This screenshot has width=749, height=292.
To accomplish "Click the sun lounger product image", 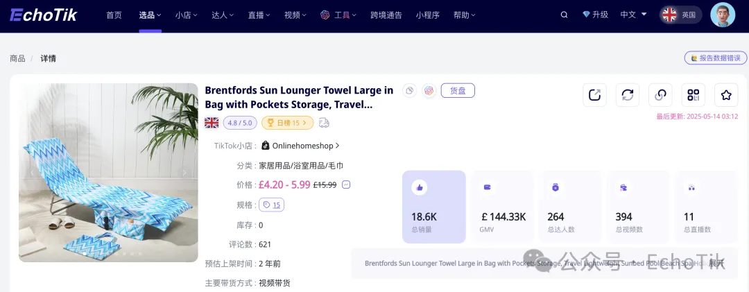I will click(x=108, y=173).
